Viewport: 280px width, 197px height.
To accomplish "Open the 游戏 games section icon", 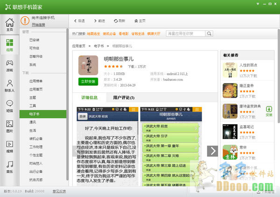I will [x=10, y=66].
